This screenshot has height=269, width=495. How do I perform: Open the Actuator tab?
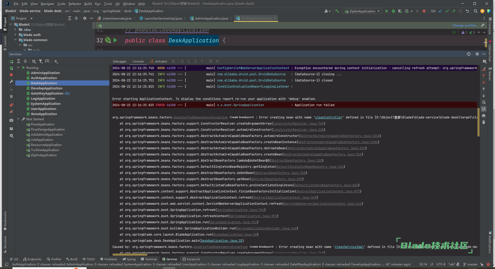click(x=159, y=61)
